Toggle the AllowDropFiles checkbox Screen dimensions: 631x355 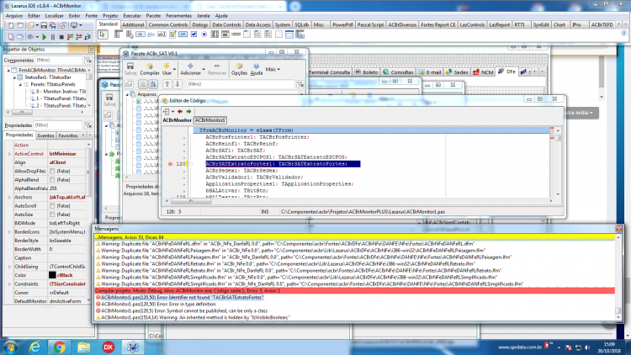(x=52, y=171)
